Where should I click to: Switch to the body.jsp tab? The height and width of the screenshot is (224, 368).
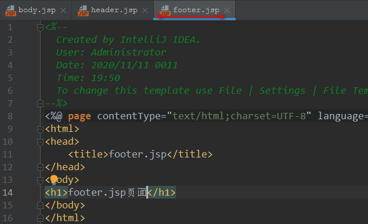click(x=37, y=10)
